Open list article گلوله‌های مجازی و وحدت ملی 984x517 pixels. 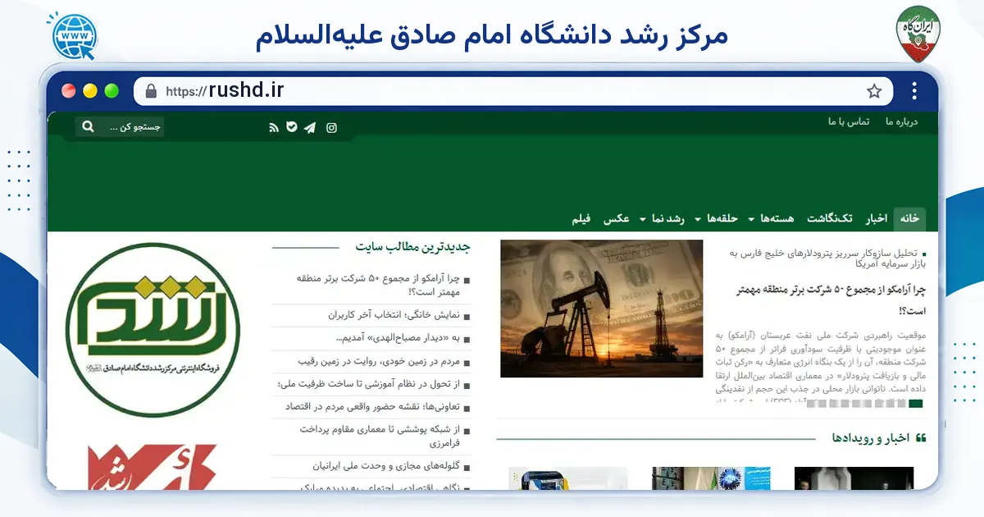click(387, 465)
